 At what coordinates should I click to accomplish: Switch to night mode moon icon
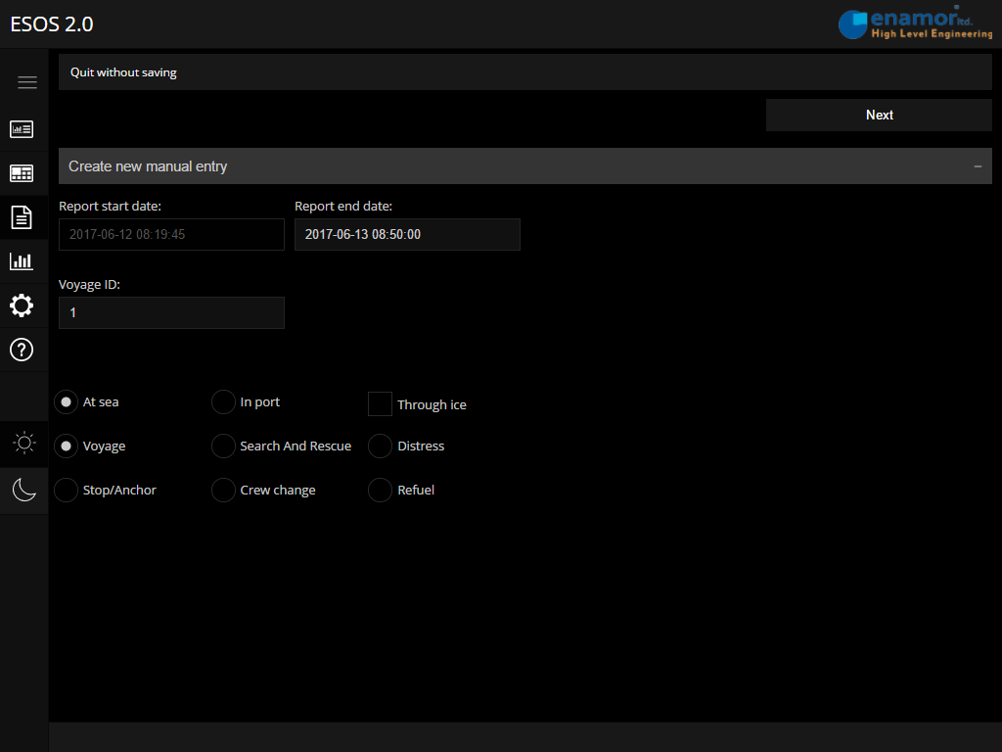point(24,490)
